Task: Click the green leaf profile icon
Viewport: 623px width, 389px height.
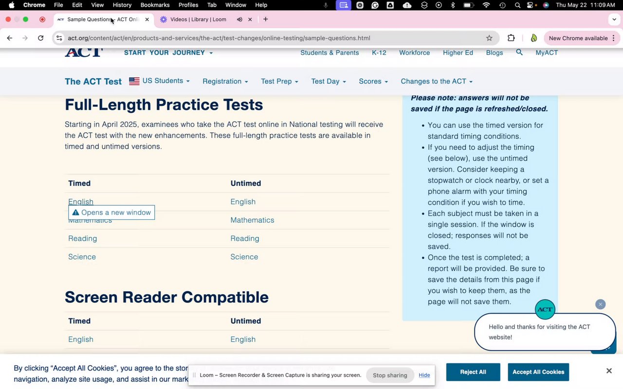Action: coord(534,38)
